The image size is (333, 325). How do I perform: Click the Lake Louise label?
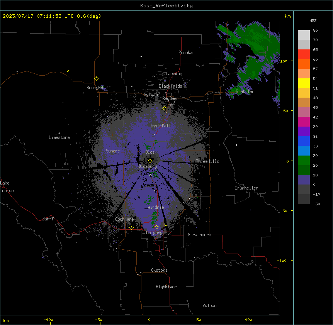pos(7,187)
